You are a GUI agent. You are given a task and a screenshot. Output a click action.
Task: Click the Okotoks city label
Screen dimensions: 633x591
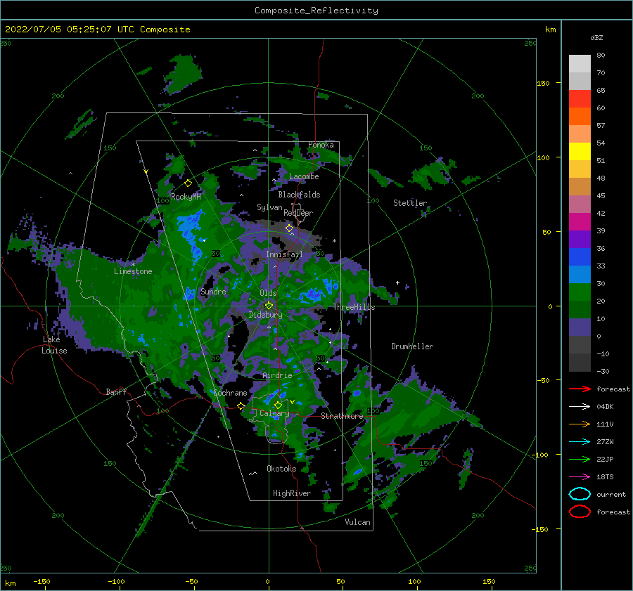click(281, 469)
